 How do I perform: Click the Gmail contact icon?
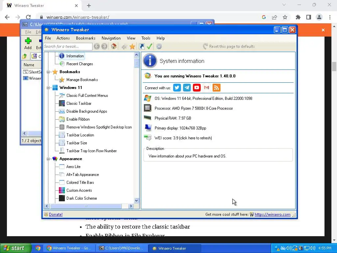coord(207,88)
